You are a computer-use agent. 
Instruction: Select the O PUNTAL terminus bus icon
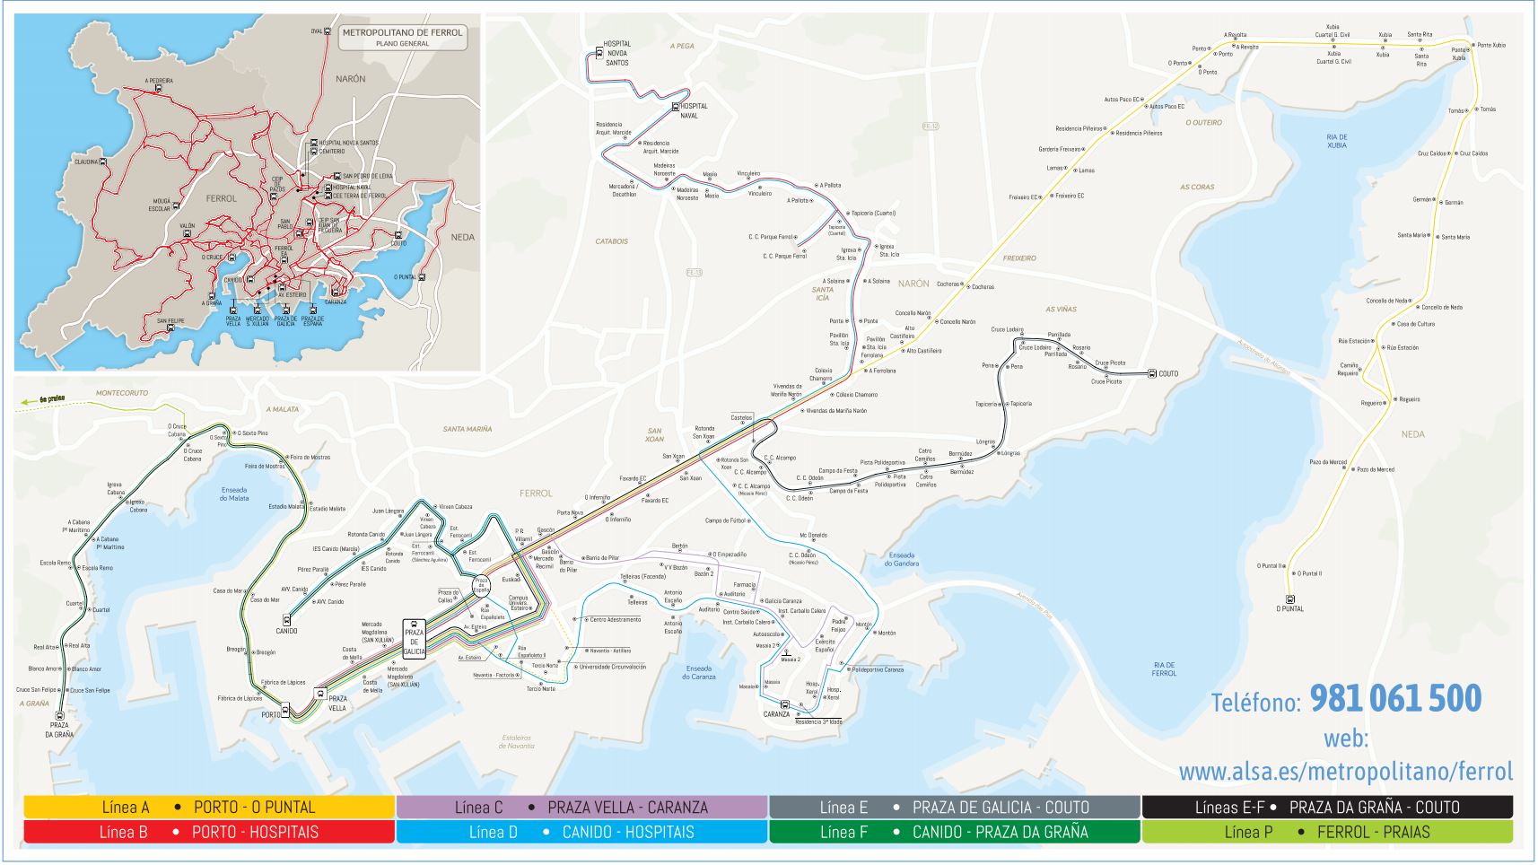coord(1292,599)
